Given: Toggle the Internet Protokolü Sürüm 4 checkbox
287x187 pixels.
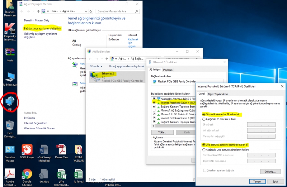Looking at the screenshot, I should coord(154,103).
